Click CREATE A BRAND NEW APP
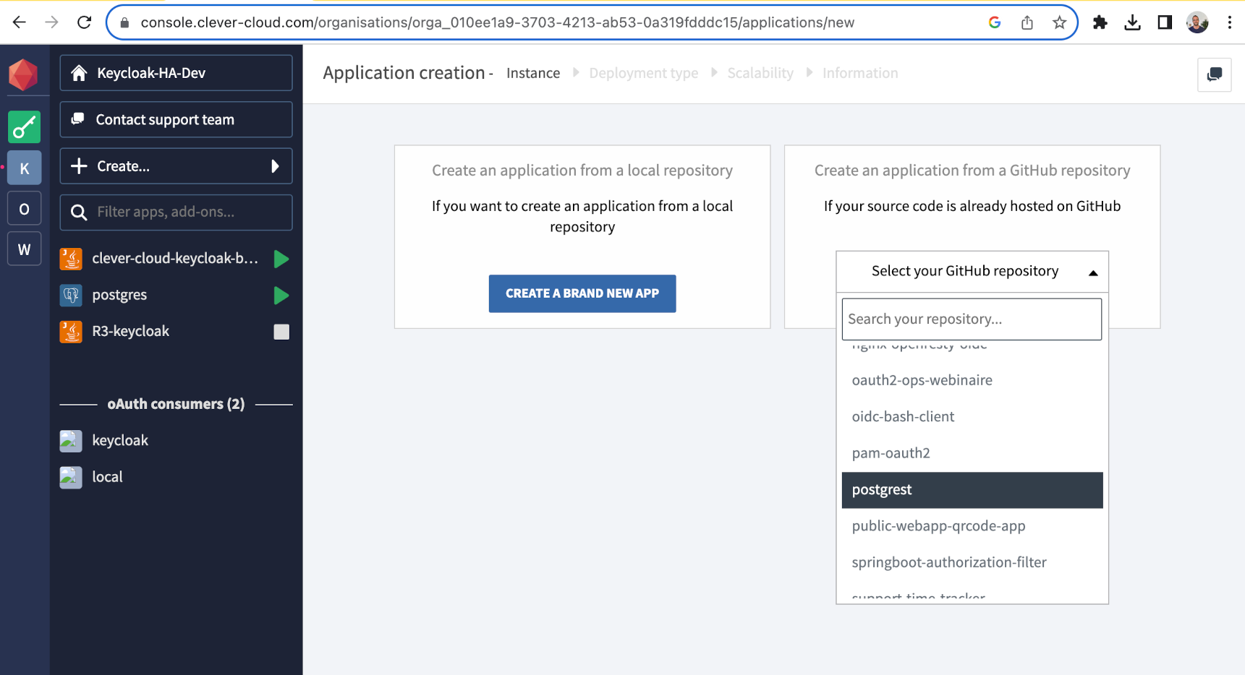 coord(582,293)
